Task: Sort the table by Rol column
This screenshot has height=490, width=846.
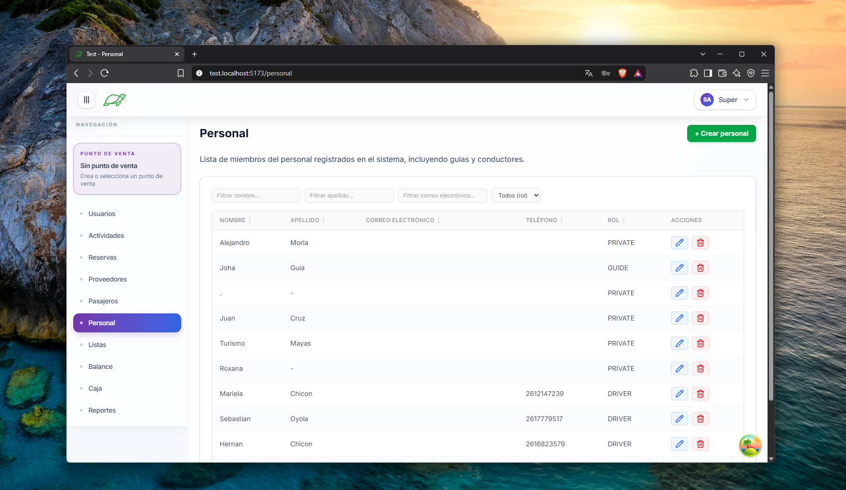Action: point(616,220)
